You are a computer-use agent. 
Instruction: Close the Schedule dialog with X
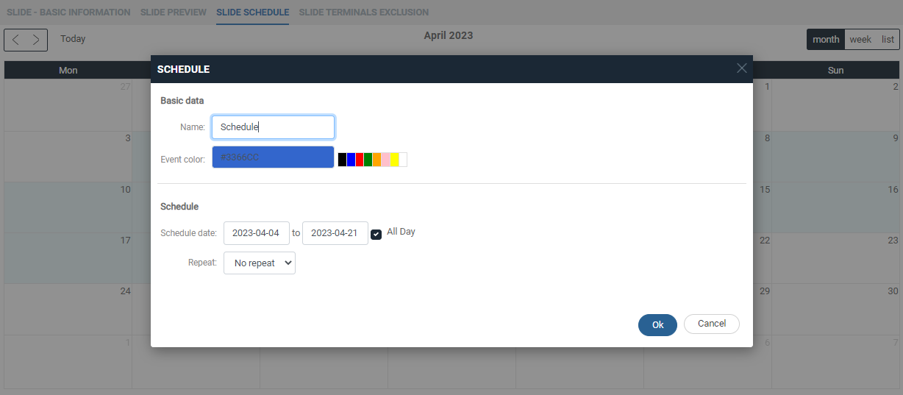pyautogui.click(x=741, y=68)
